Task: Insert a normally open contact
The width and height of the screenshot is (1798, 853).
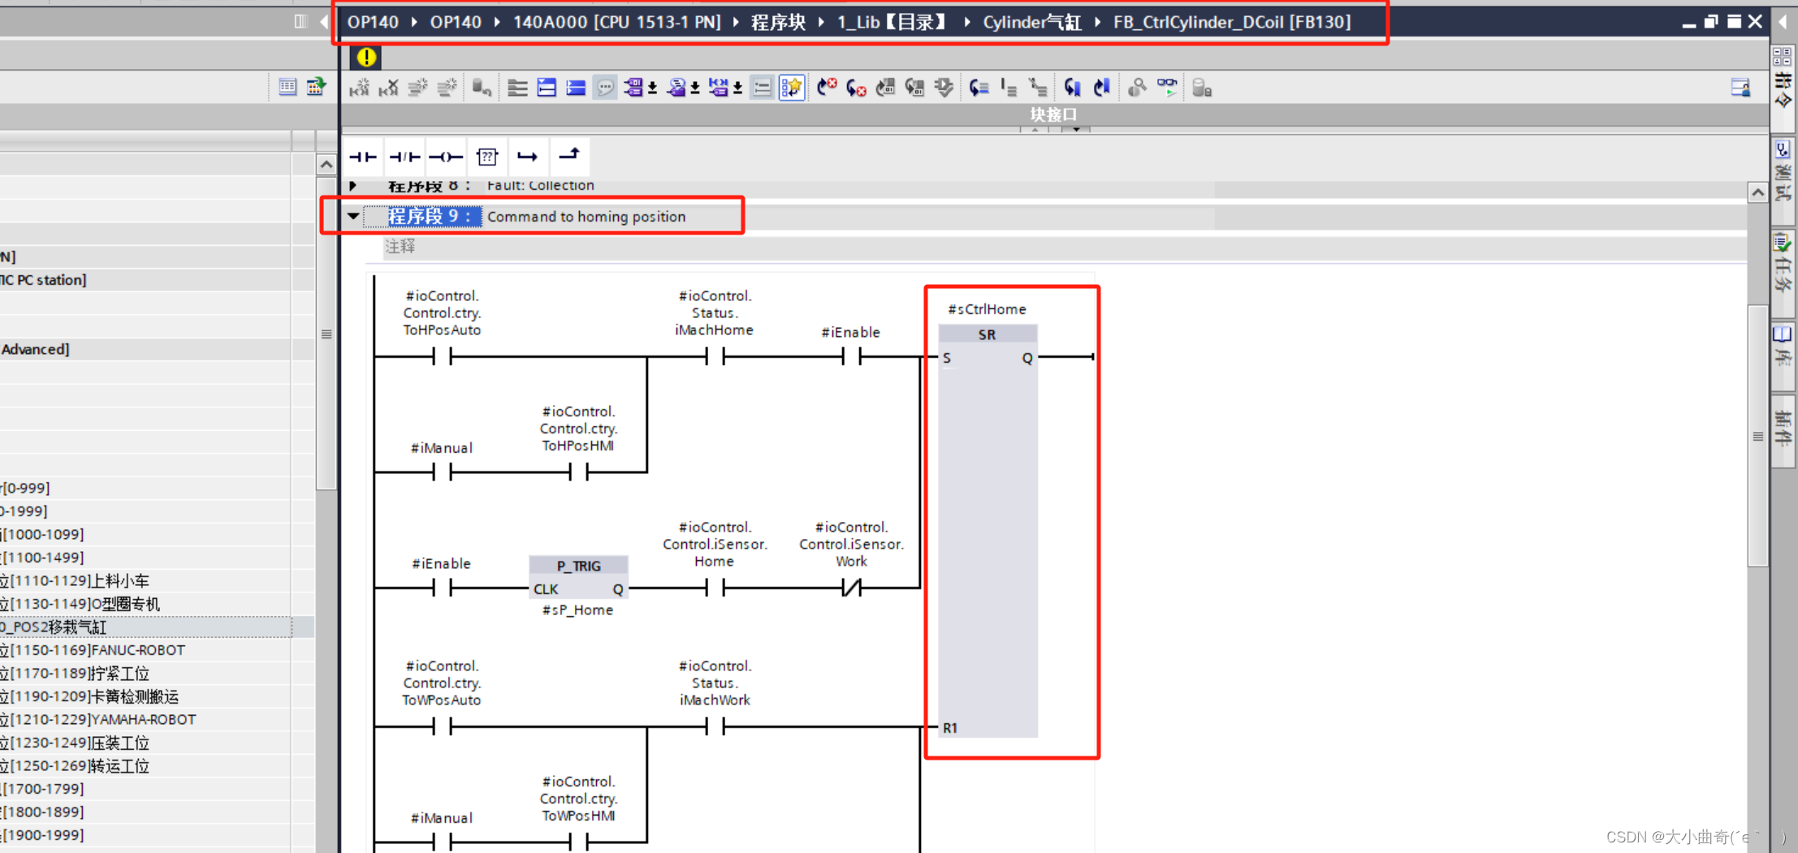Action: (363, 157)
